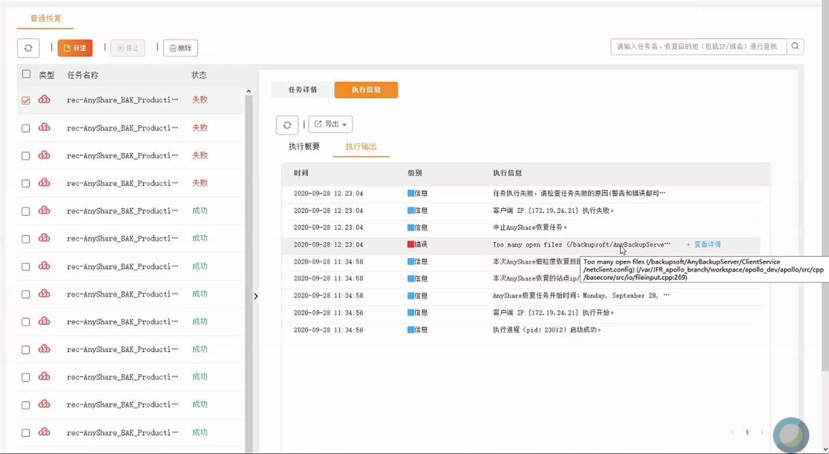Screen dimensions: 829x454
Task: Click the 停止 stop button
Action: (x=128, y=48)
